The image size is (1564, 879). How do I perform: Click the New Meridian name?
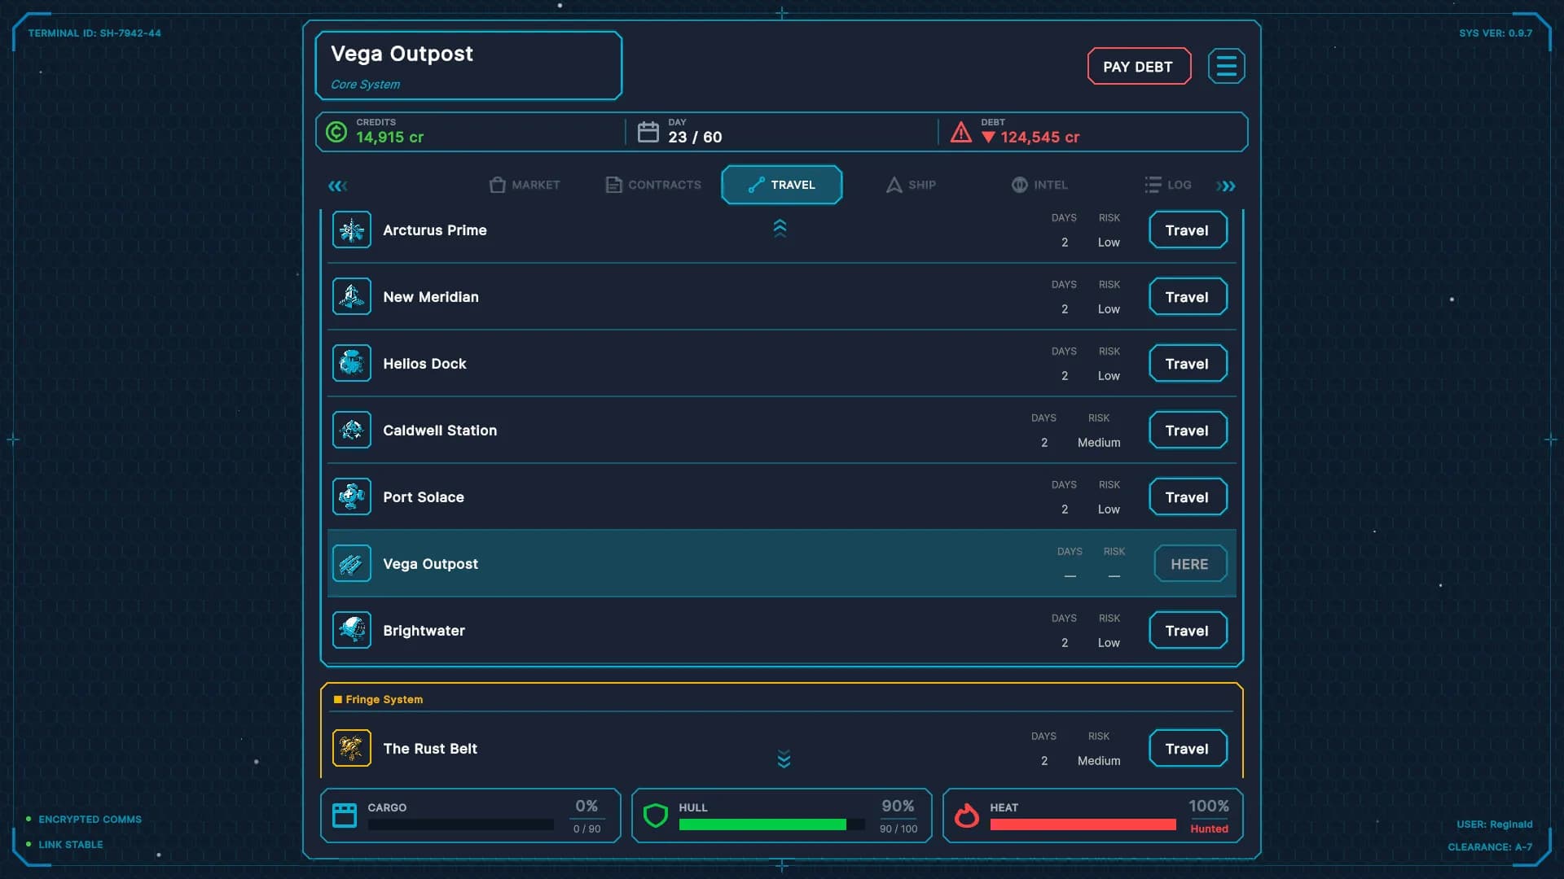pyautogui.click(x=431, y=297)
